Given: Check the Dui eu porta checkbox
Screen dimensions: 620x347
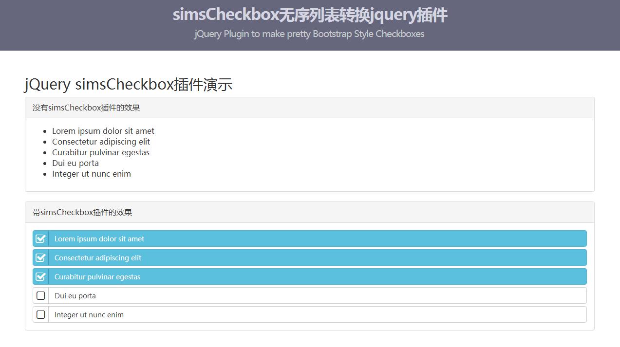Looking at the screenshot, I should [41, 295].
